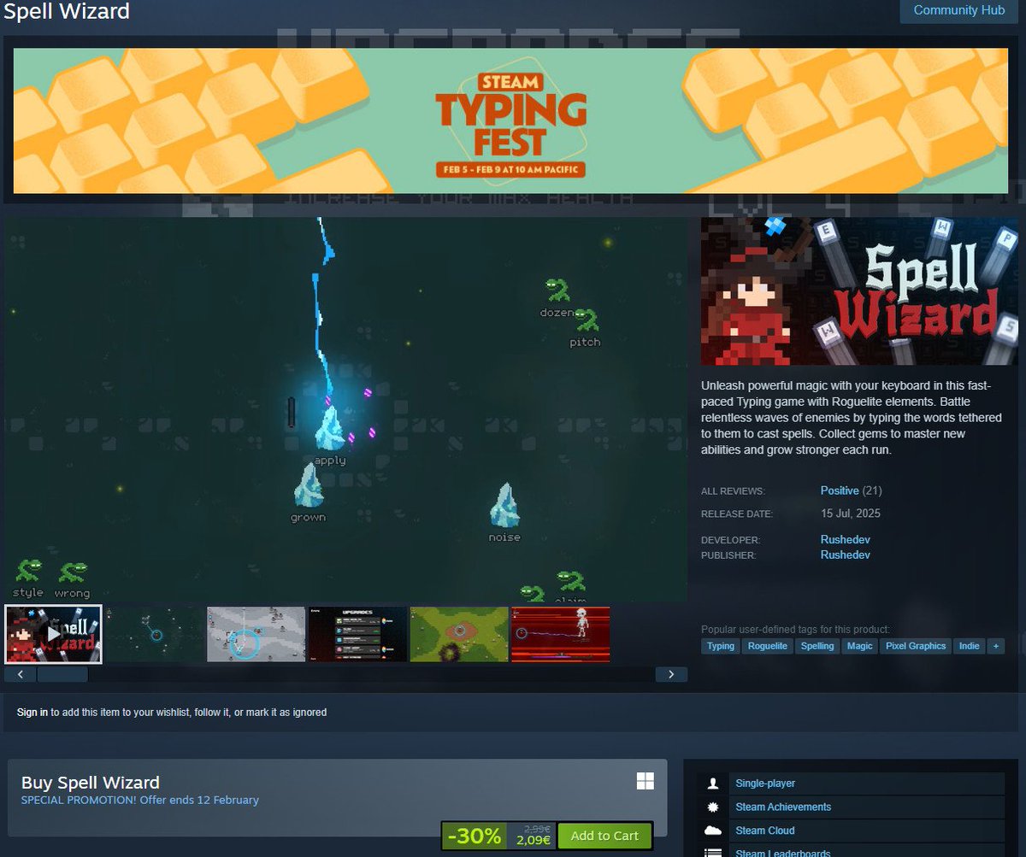This screenshot has width=1026, height=857.
Task: Open the Steam Achievements feature link
Action: [x=783, y=807]
